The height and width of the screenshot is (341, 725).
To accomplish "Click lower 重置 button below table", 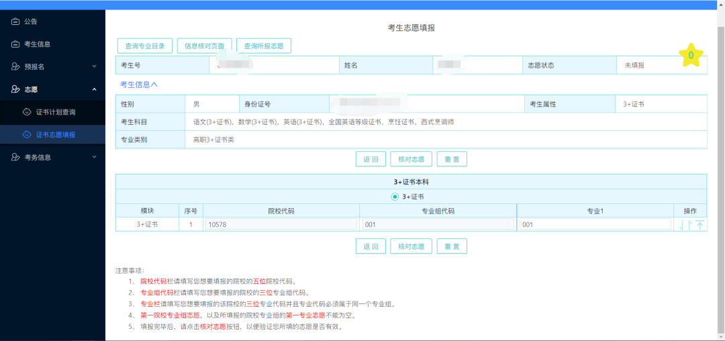I will (x=452, y=246).
